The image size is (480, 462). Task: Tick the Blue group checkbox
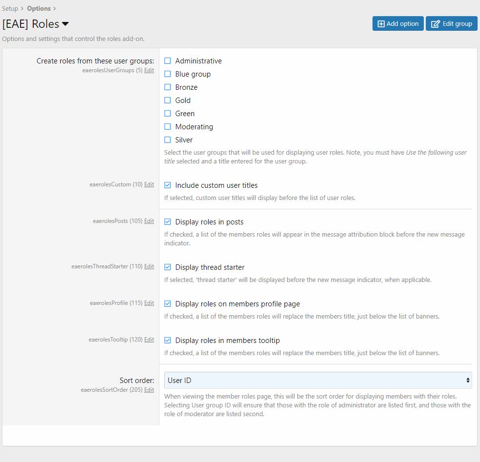(168, 74)
